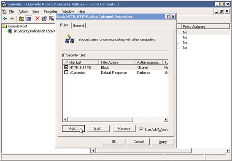Click OK in the properties dialog
Viewport: 232px width, 161px height.
pyautogui.click(x=114, y=142)
